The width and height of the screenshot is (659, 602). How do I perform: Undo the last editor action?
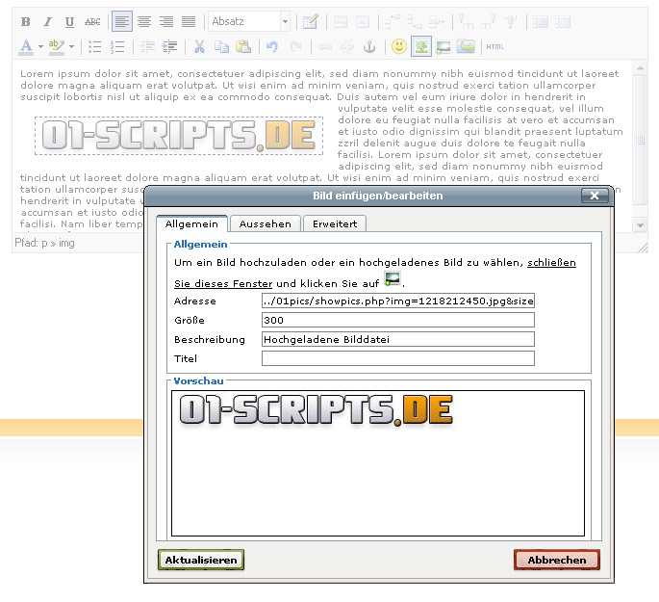(x=272, y=46)
